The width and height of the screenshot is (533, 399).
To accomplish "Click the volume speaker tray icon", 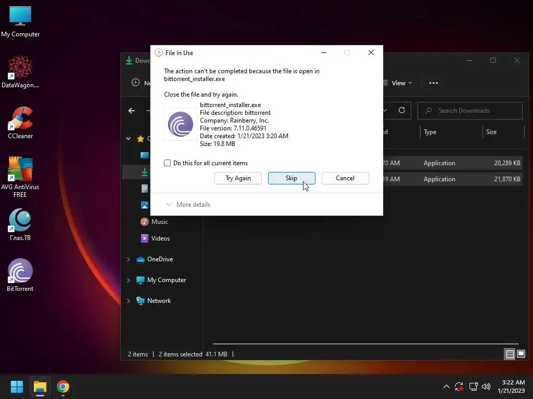I will pos(486,387).
